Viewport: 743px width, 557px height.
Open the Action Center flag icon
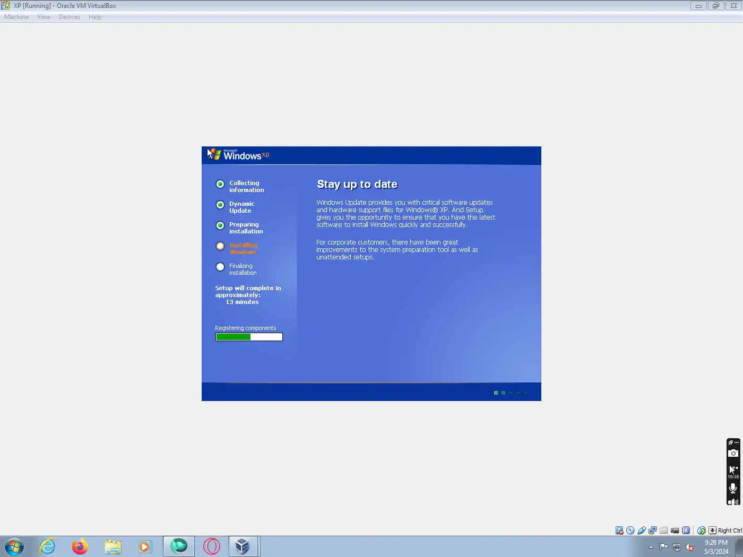point(663,547)
